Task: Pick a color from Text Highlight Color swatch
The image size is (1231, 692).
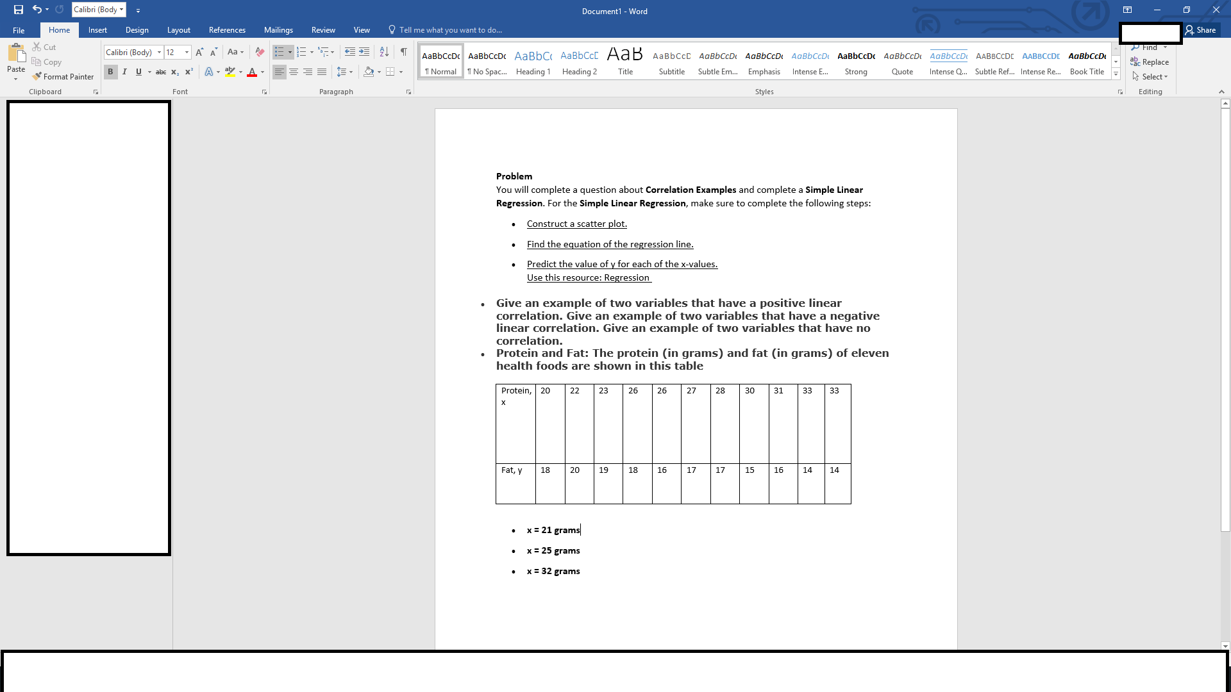Action: point(231,72)
